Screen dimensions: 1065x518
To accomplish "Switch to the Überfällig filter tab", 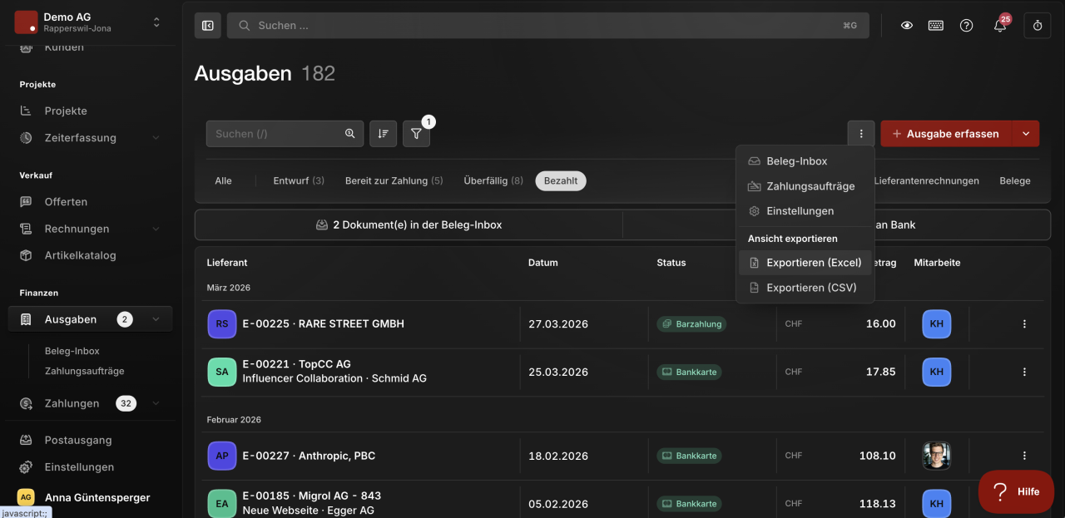I will (493, 181).
